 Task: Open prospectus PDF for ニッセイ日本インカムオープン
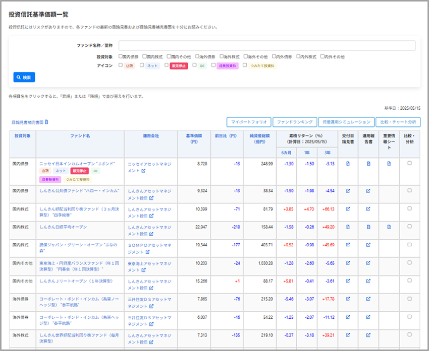(x=348, y=164)
